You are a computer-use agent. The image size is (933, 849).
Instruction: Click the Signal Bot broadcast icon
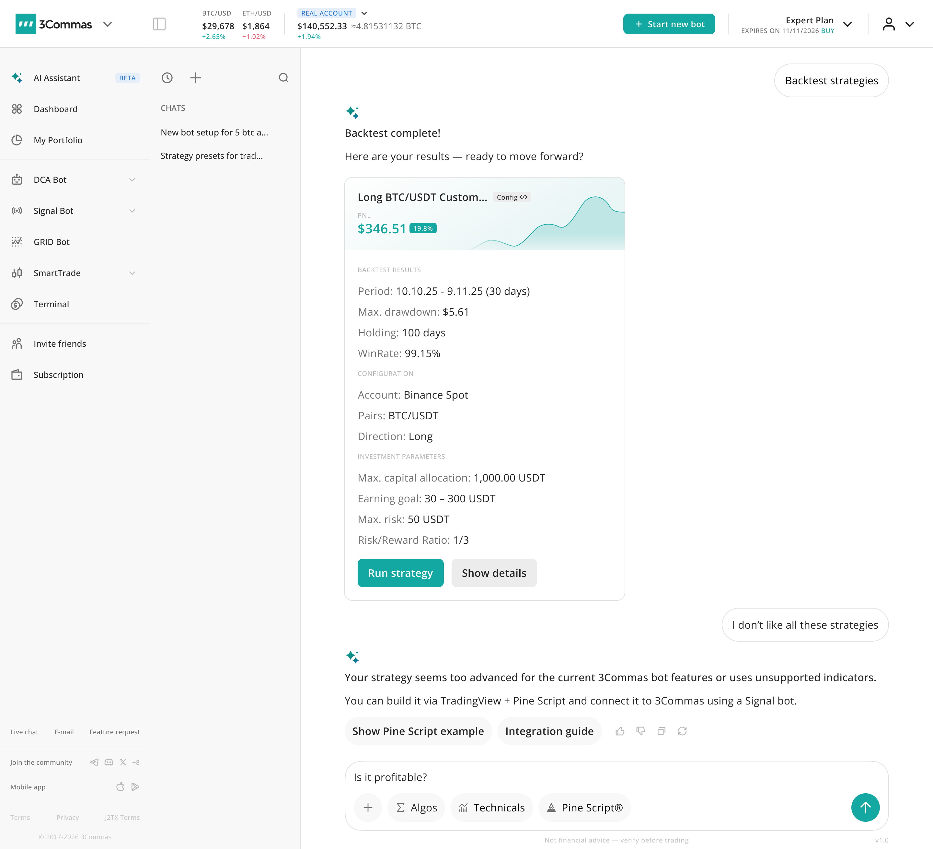[x=17, y=211]
